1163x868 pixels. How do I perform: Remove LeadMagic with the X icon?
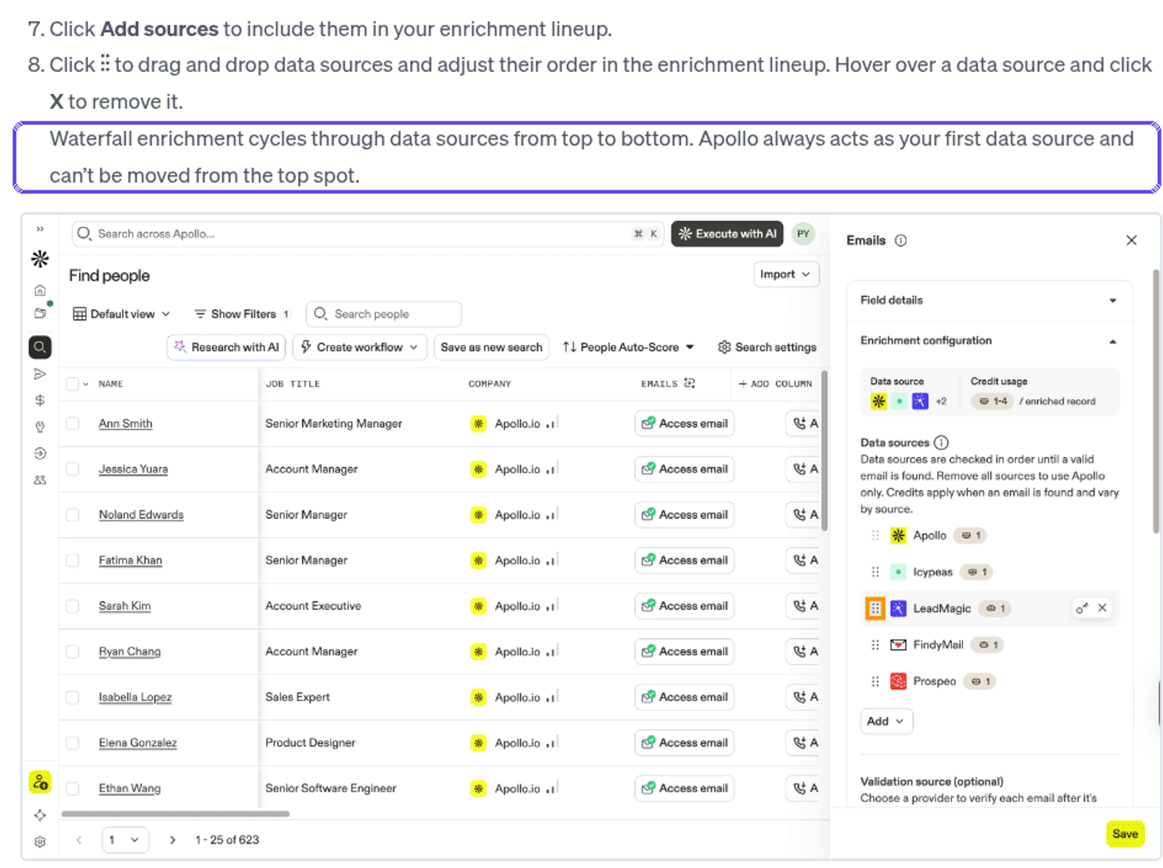point(1103,608)
